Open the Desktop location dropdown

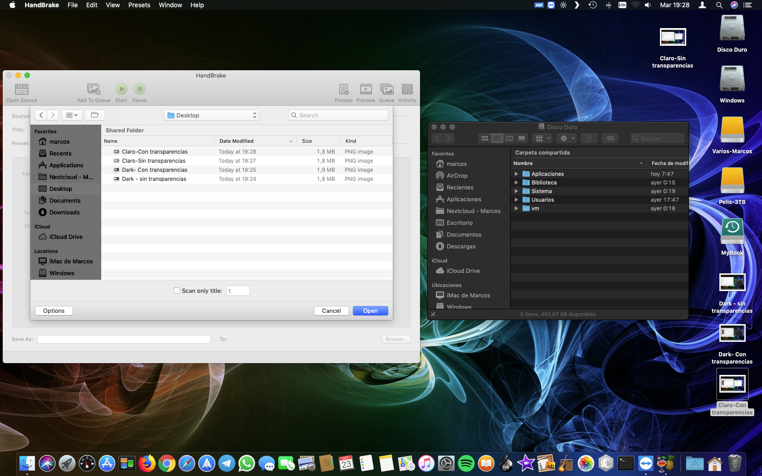pos(212,115)
